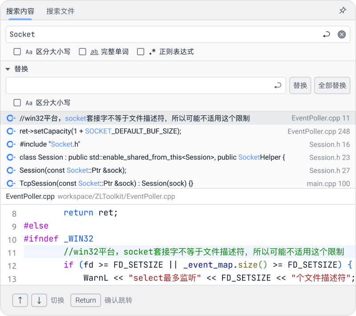Select the ret->setCapacity result at EventPoller.cpp 248

tap(178, 131)
